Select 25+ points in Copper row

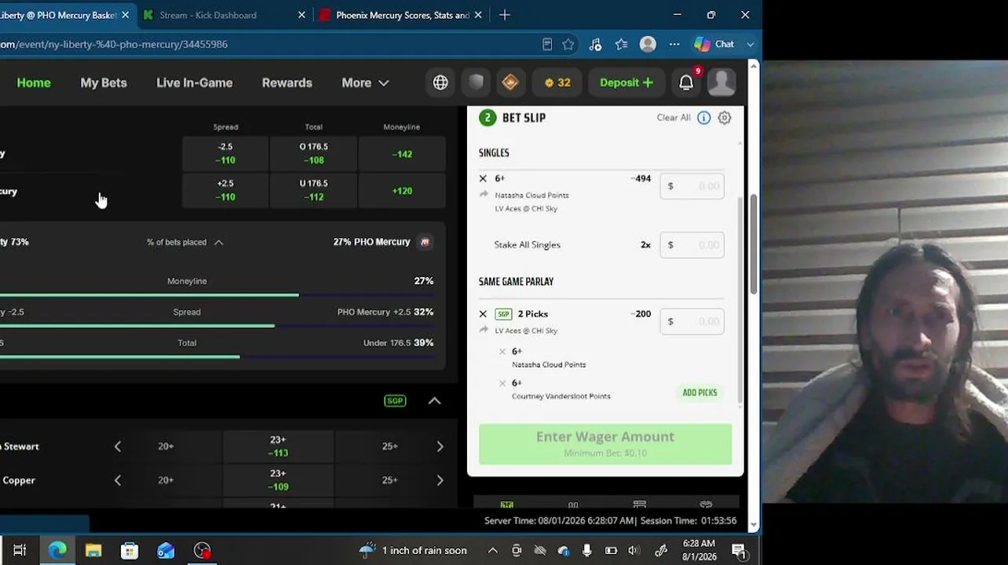(389, 480)
